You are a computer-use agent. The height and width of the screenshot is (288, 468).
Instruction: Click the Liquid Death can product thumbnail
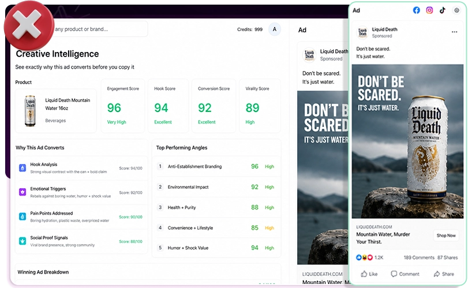coord(30,111)
